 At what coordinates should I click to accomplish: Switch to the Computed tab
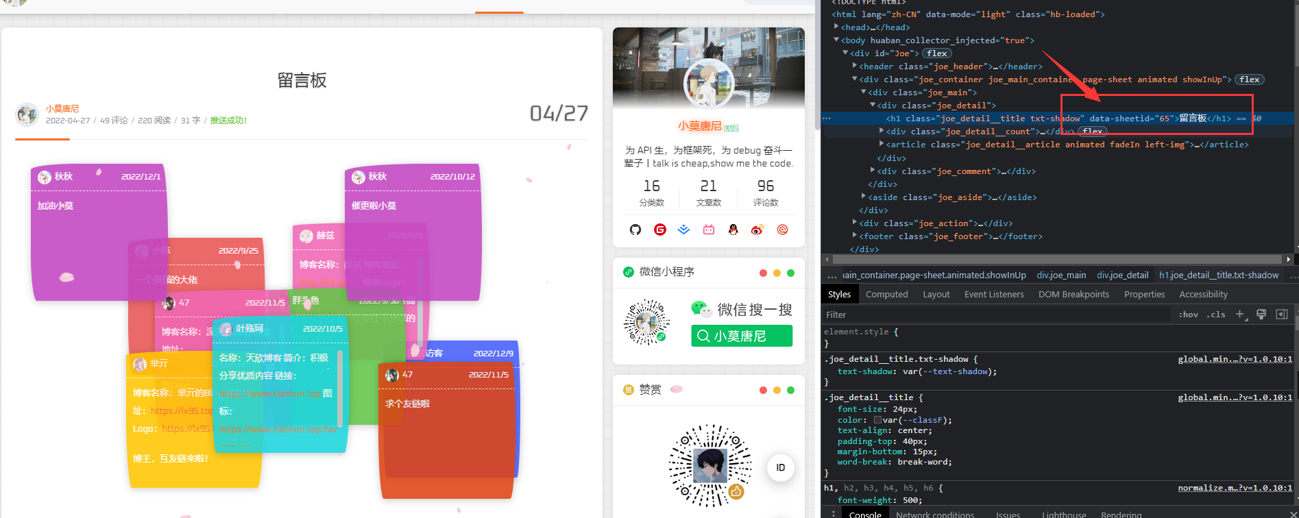[886, 294]
